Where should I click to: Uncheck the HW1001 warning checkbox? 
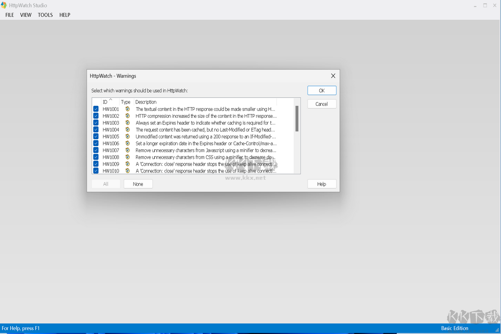96,109
